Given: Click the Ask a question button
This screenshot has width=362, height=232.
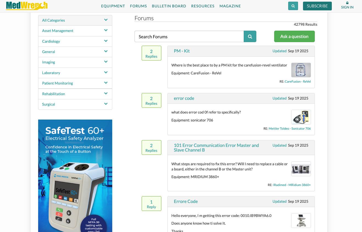Looking at the screenshot, I should click(294, 36).
